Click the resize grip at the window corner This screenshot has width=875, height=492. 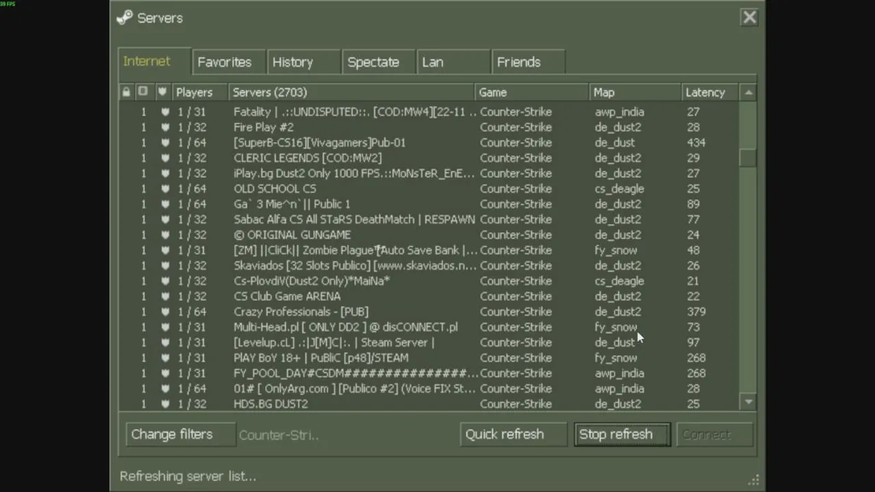click(754, 480)
